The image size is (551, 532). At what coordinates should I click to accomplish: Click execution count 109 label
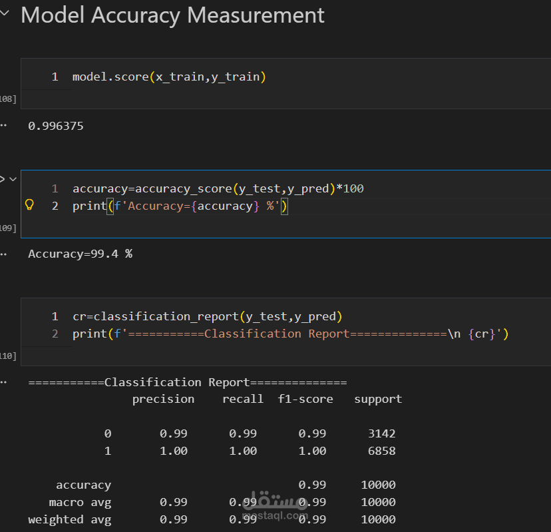click(8, 228)
